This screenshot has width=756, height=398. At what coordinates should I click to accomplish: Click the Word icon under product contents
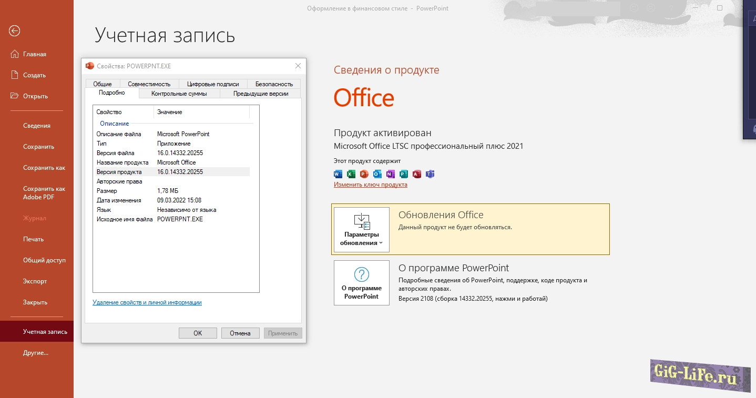[338, 174]
